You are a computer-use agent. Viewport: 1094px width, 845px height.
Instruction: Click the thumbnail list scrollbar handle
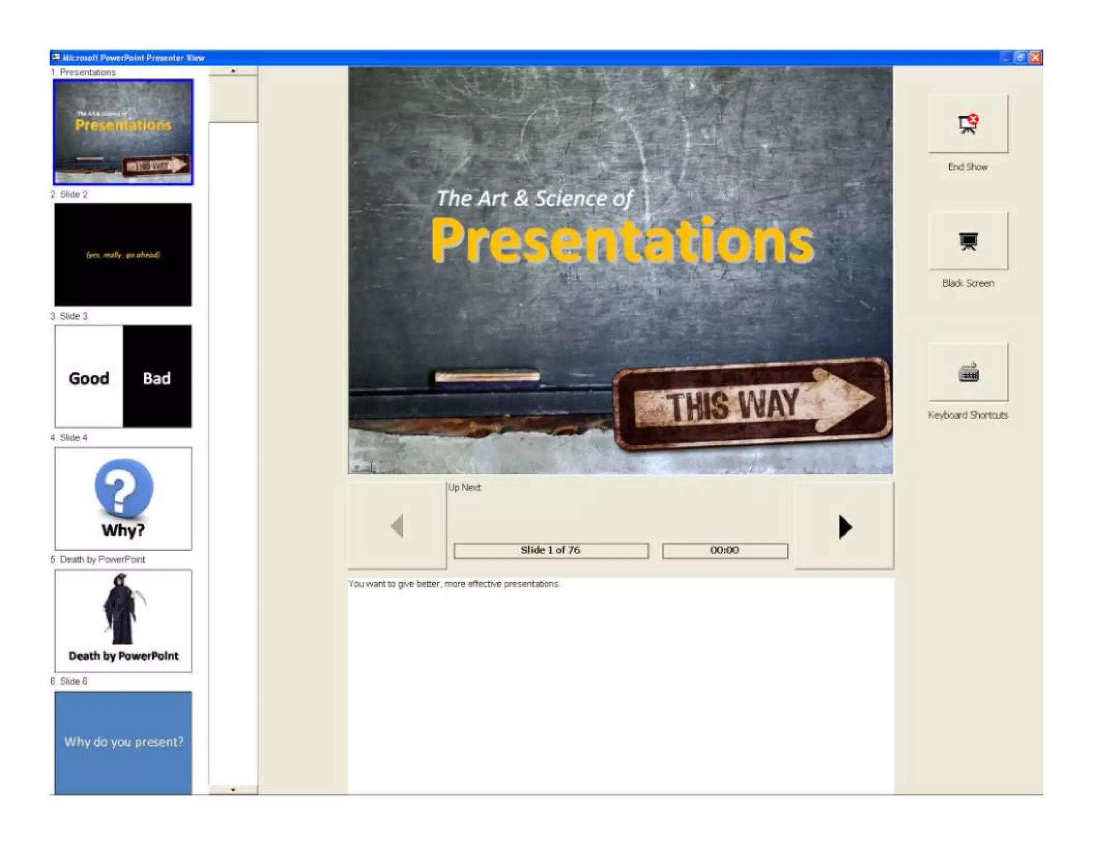(233, 99)
